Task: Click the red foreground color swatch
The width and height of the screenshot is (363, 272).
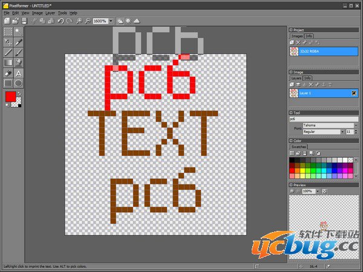Action: [x=10, y=96]
